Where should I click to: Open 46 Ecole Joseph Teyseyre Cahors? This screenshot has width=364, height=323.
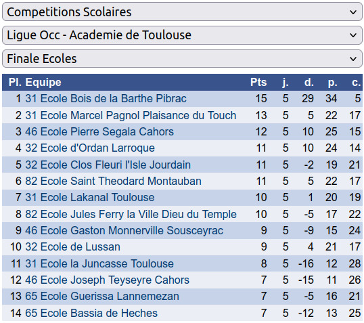click(x=108, y=280)
